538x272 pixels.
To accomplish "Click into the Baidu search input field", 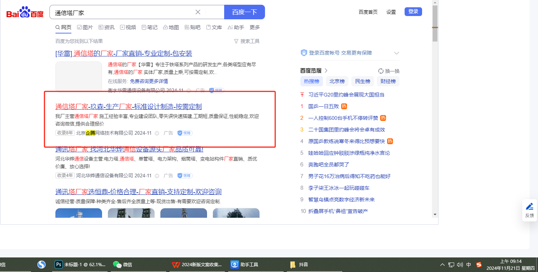I will pyautogui.click(x=124, y=12).
